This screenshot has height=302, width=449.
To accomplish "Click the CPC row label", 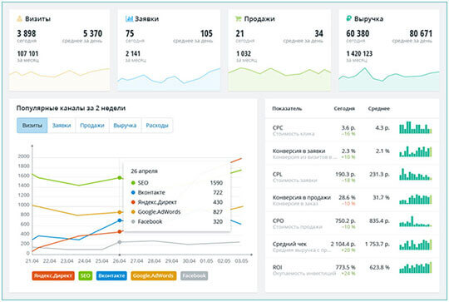I will pyautogui.click(x=278, y=128).
